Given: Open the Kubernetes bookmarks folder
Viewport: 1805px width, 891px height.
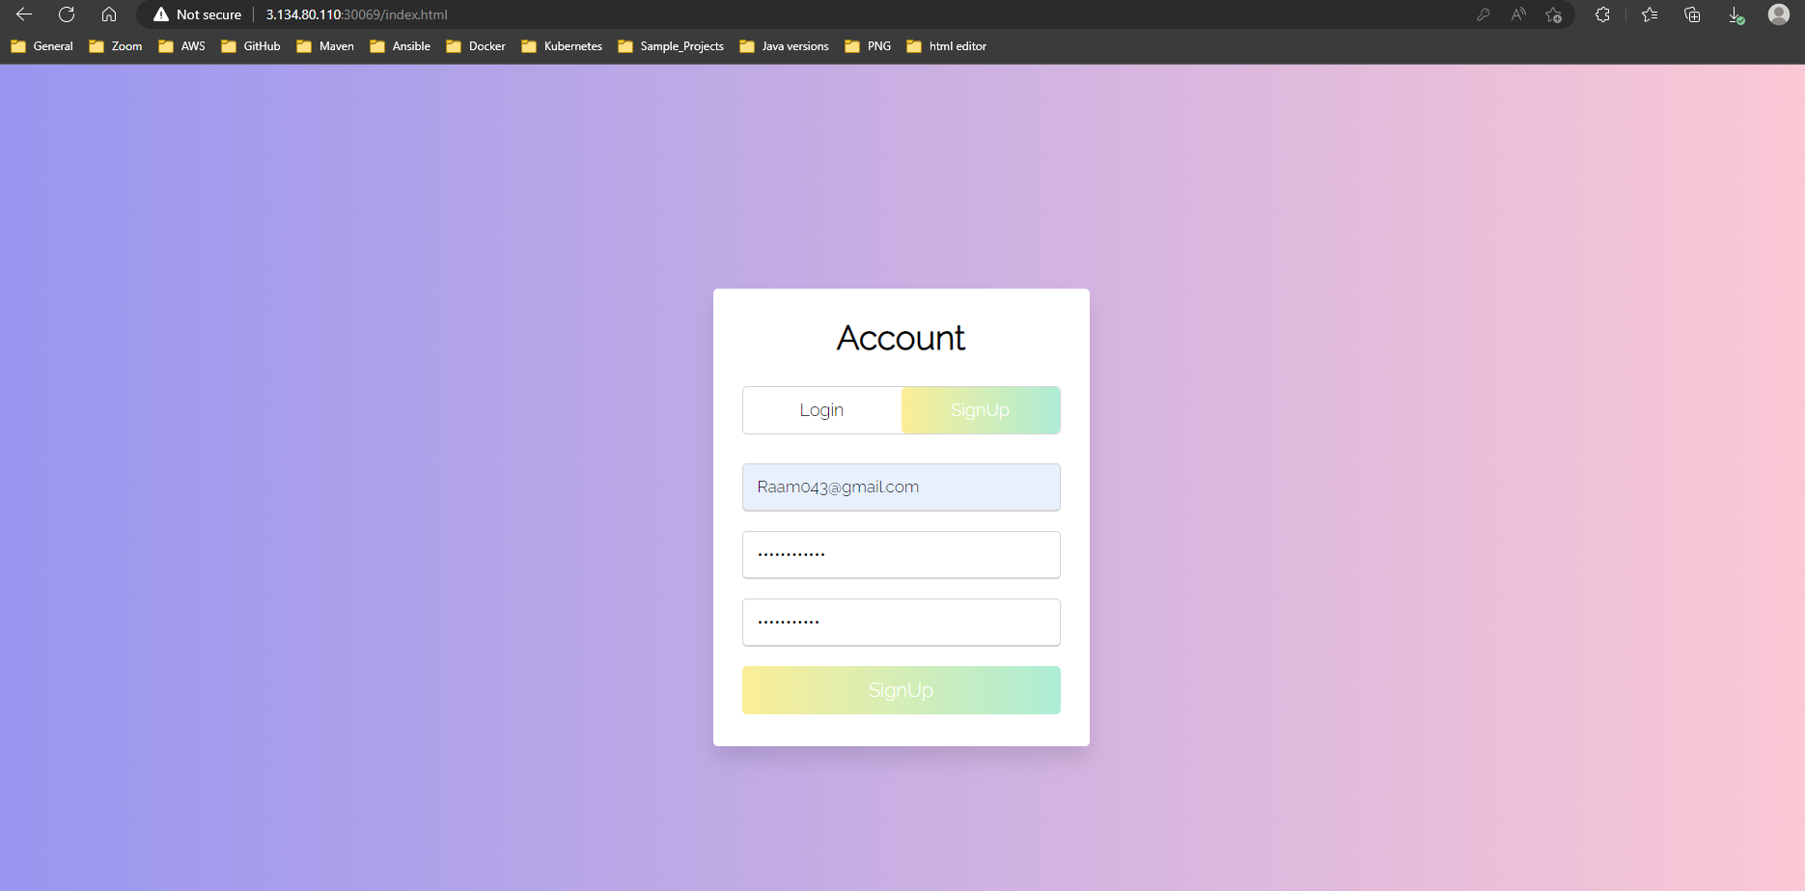Looking at the screenshot, I should coord(561,45).
